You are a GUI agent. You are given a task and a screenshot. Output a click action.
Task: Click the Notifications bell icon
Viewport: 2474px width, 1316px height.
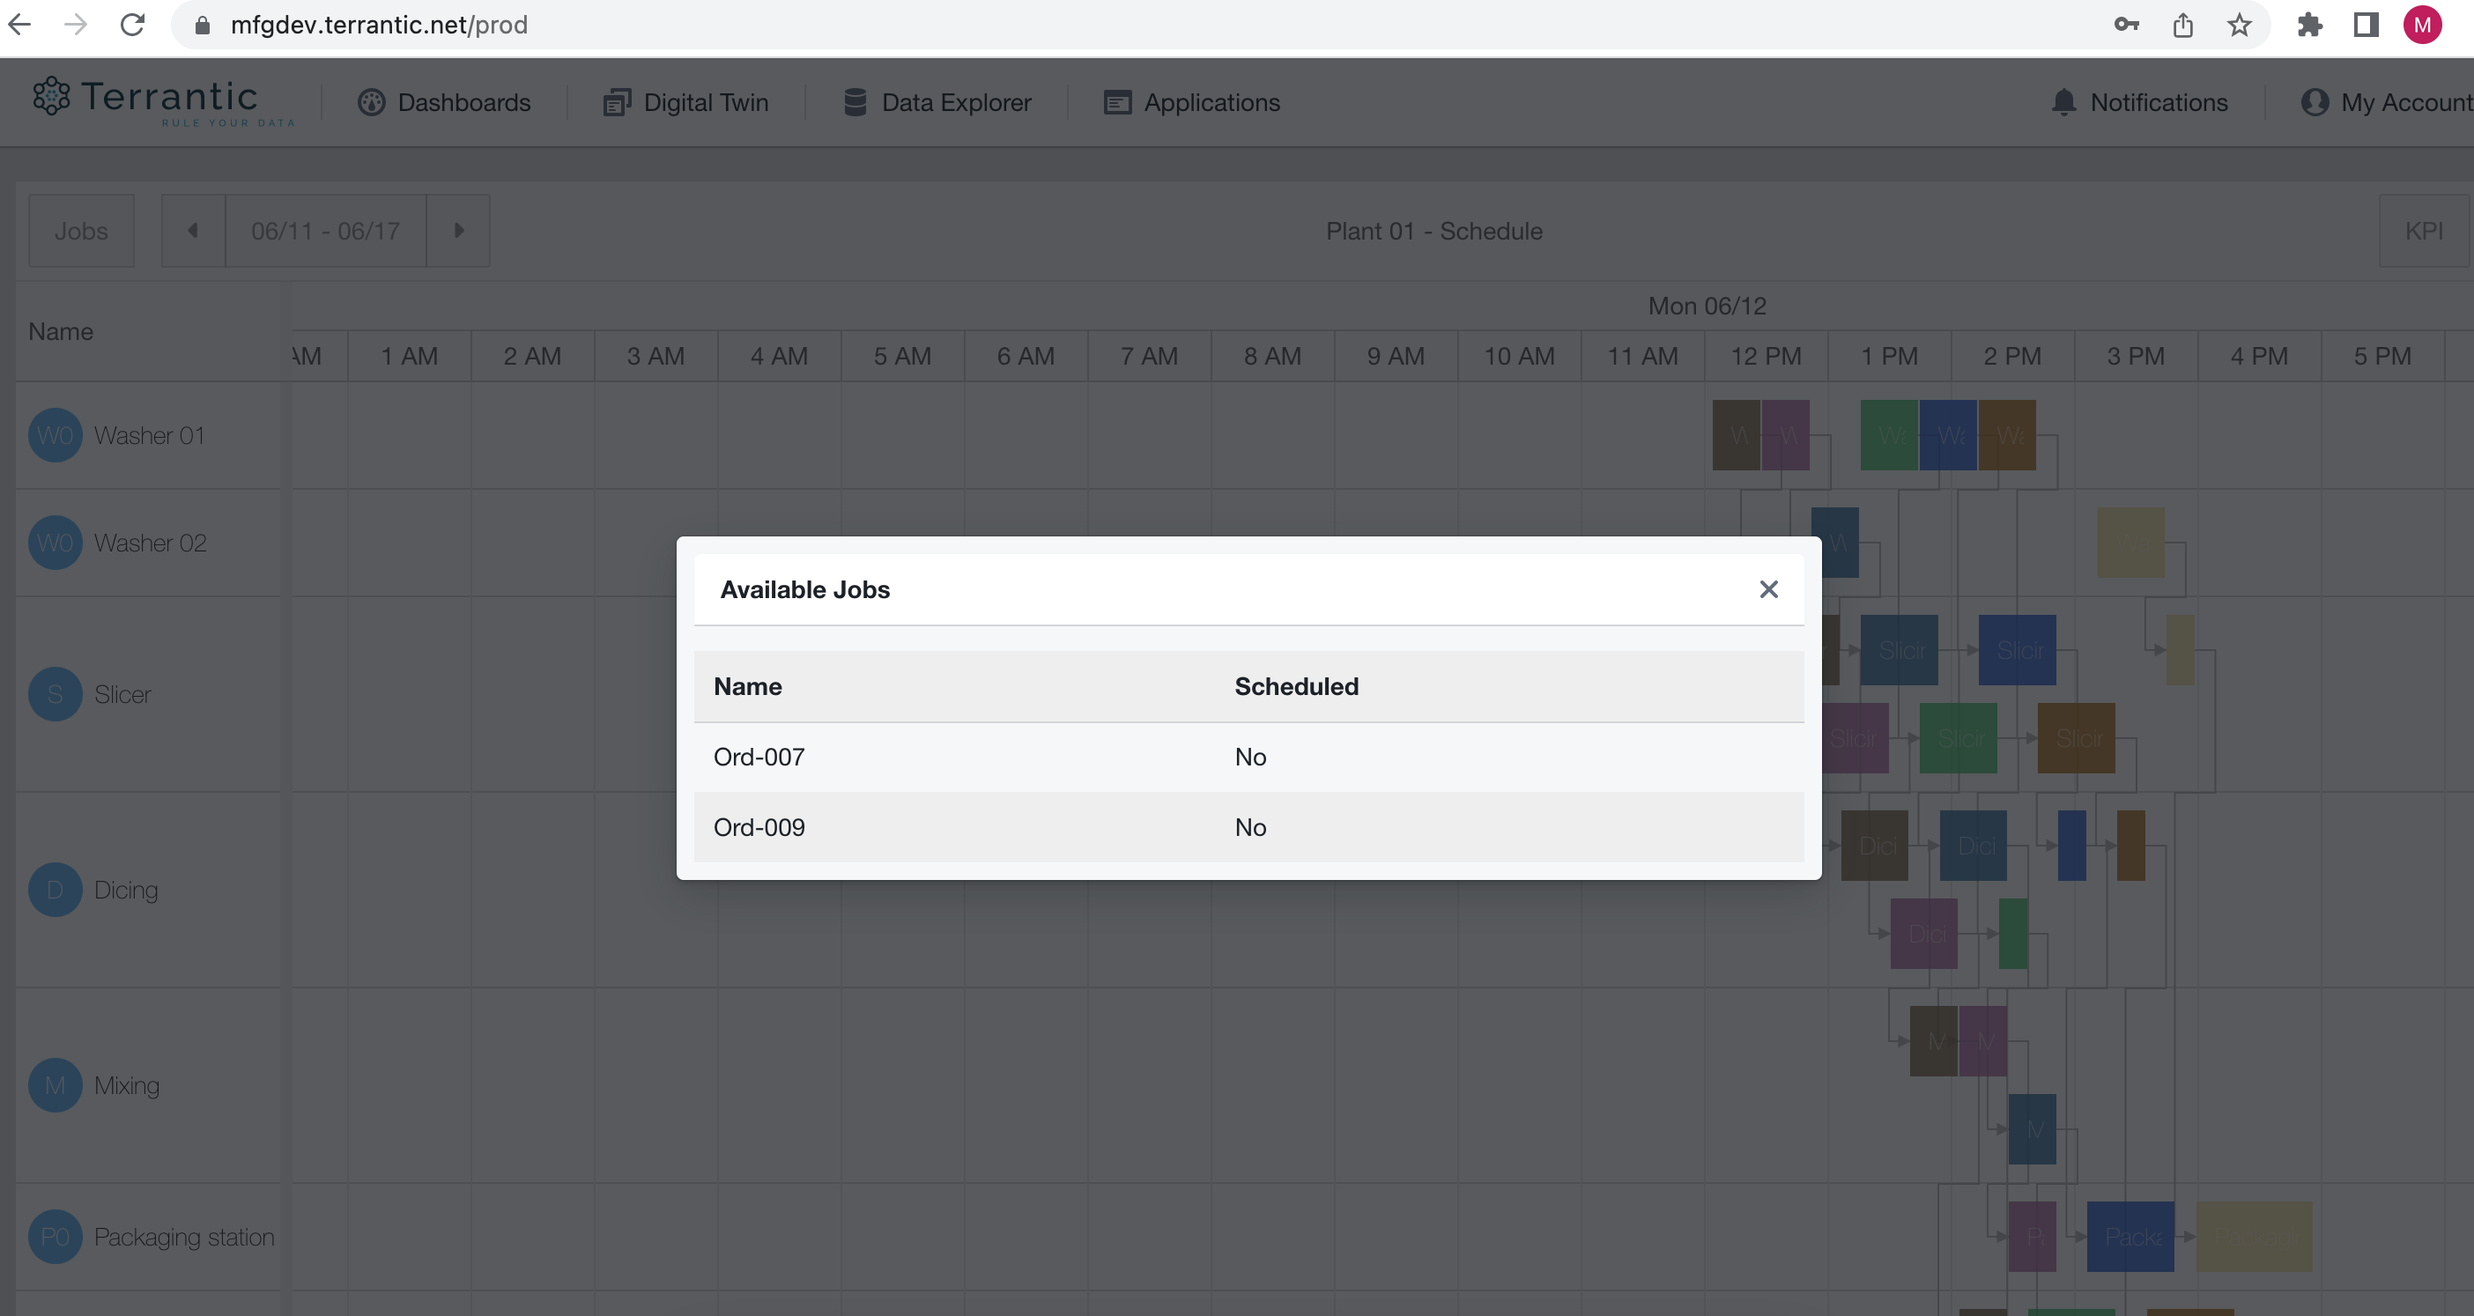pos(2063,103)
